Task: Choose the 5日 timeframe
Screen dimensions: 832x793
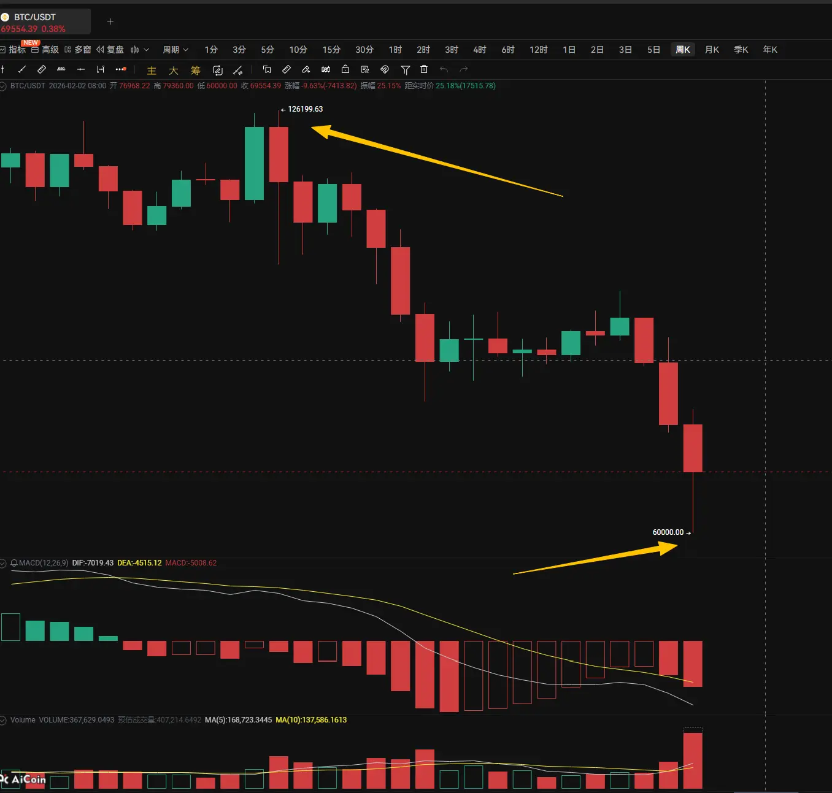Action: [x=654, y=50]
